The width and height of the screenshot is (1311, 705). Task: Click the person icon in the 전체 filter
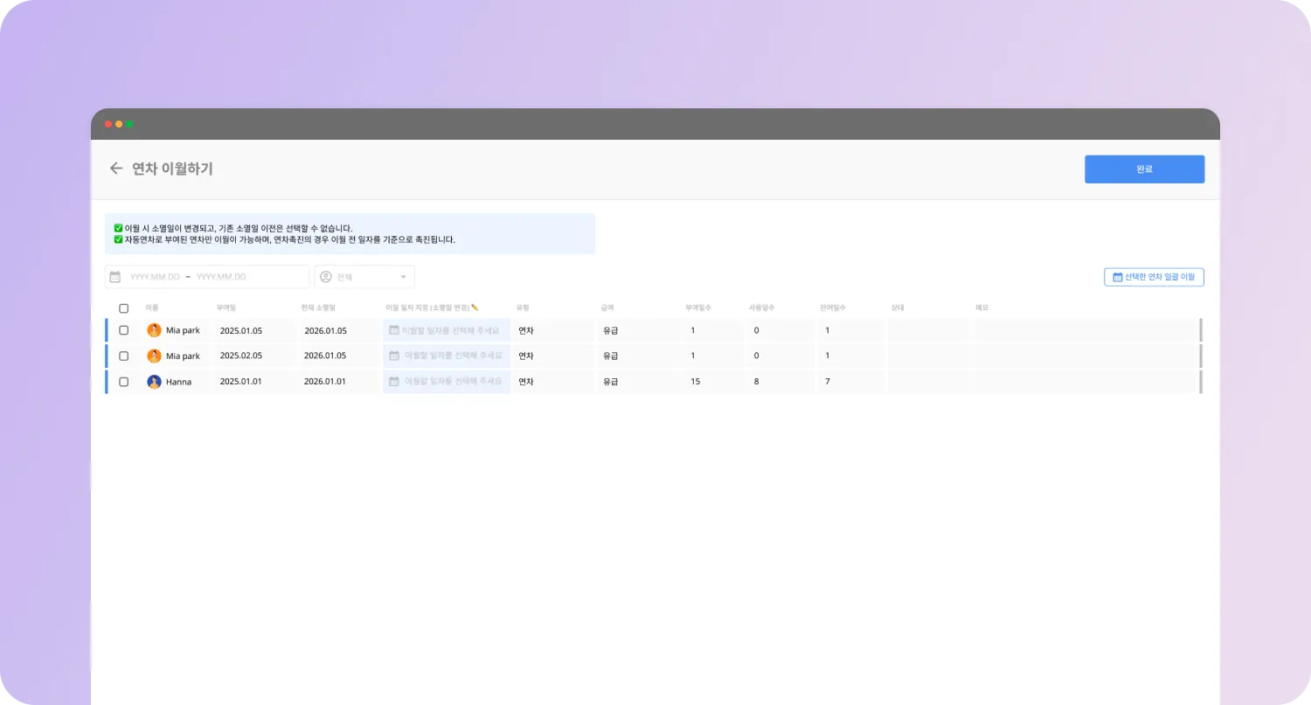coord(326,277)
